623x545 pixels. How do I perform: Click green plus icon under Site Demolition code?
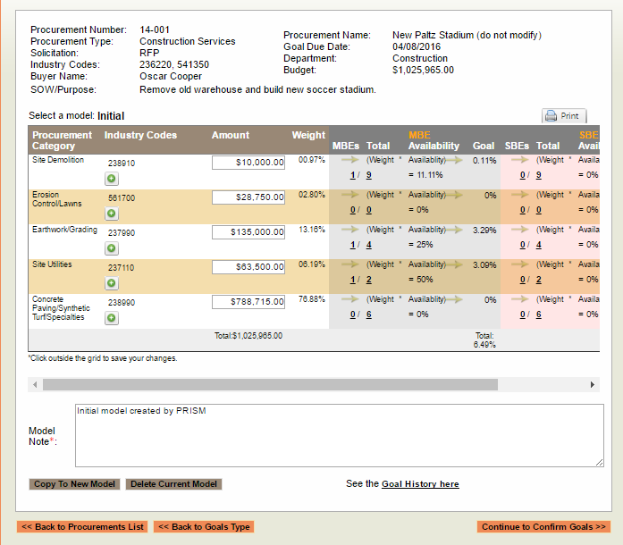[112, 179]
